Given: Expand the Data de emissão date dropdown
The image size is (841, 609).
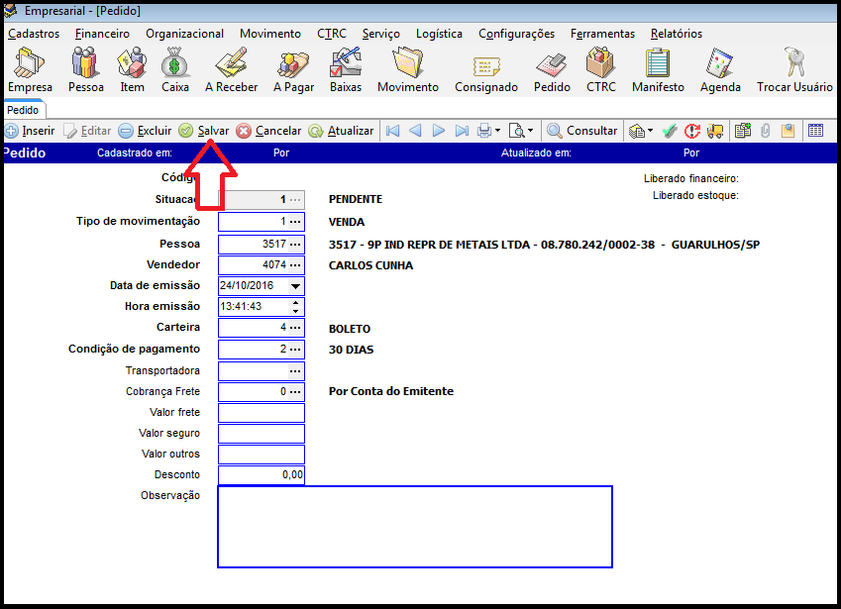Looking at the screenshot, I should click(295, 285).
